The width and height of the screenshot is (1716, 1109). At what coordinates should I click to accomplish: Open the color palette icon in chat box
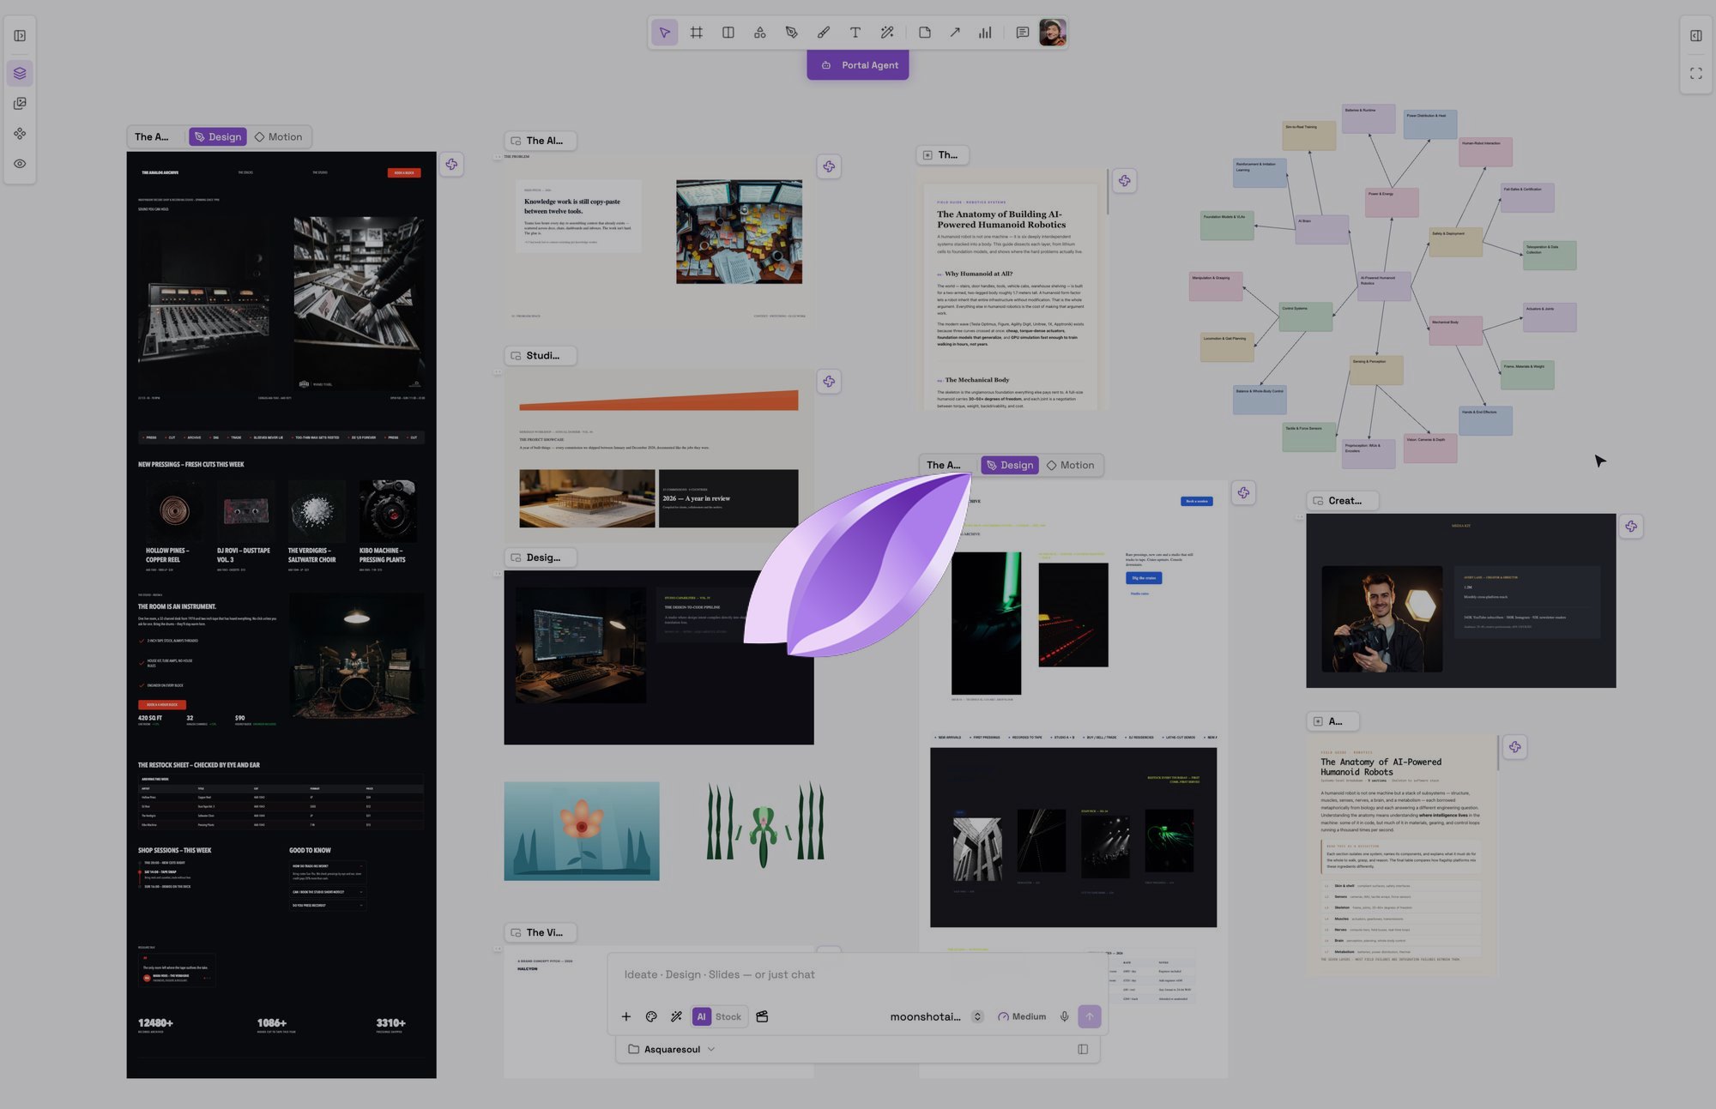click(x=651, y=1016)
